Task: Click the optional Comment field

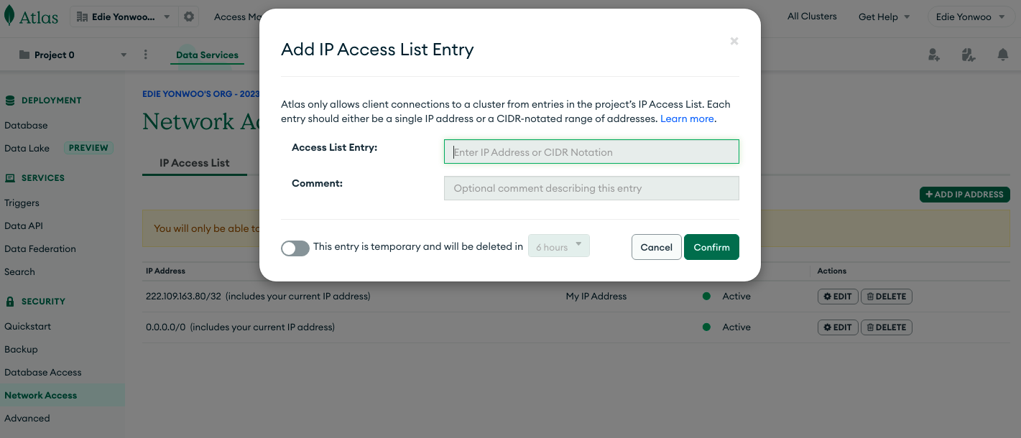Action: pyautogui.click(x=591, y=188)
